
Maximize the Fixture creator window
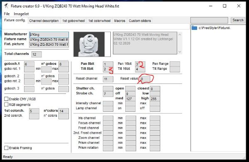point(225,6)
